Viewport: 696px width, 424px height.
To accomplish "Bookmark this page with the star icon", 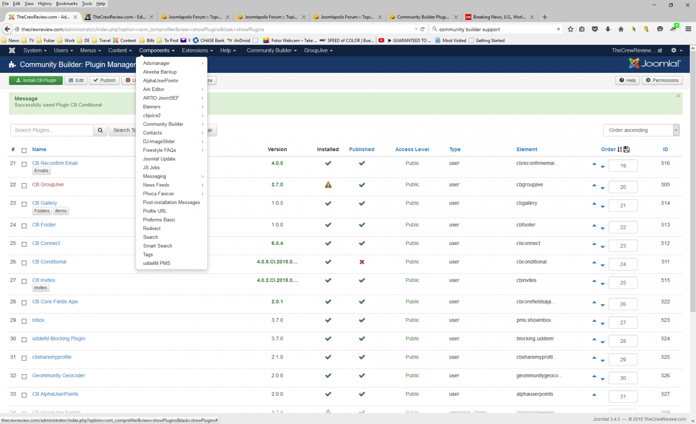I will [x=571, y=29].
